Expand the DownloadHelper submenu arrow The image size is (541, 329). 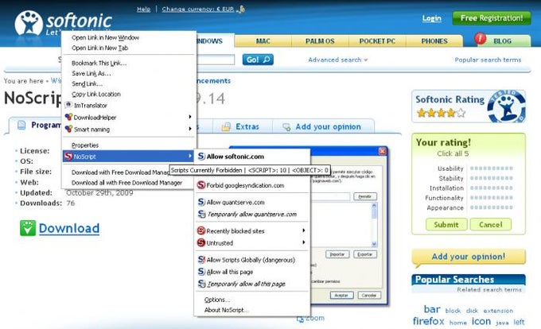[190, 117]
